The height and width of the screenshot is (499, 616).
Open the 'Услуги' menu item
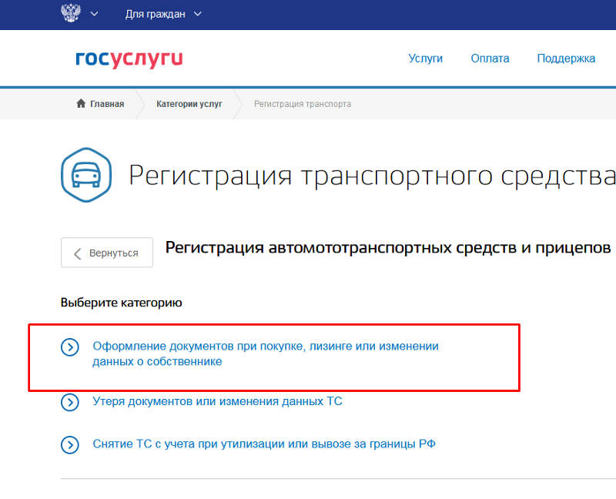coord(426,59)
